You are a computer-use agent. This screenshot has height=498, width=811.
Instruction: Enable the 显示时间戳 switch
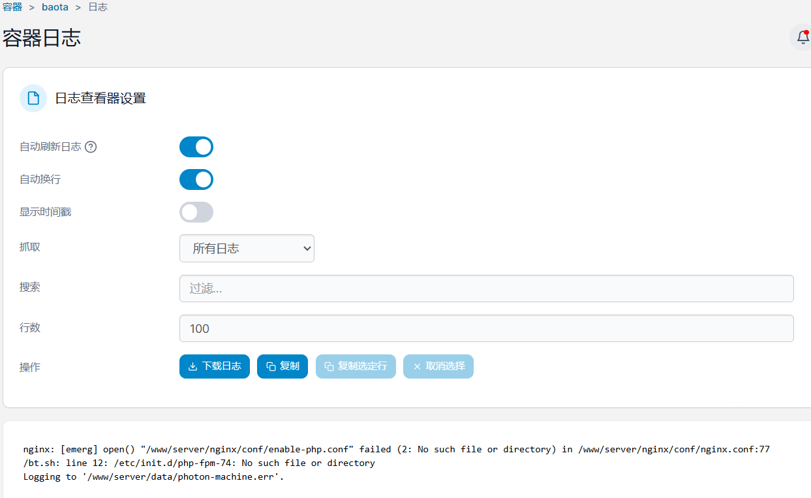click(196, 212)
